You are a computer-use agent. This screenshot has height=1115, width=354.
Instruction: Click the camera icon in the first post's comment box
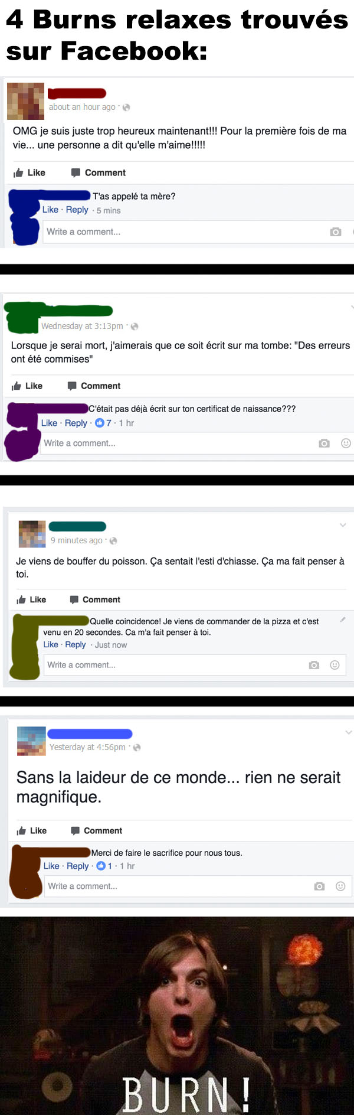(336, 232)
